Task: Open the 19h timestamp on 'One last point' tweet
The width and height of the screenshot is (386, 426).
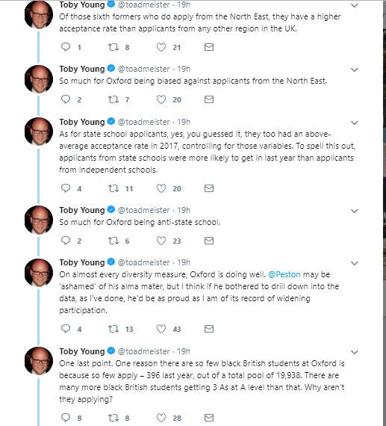Action: click(x=184, y=351)
